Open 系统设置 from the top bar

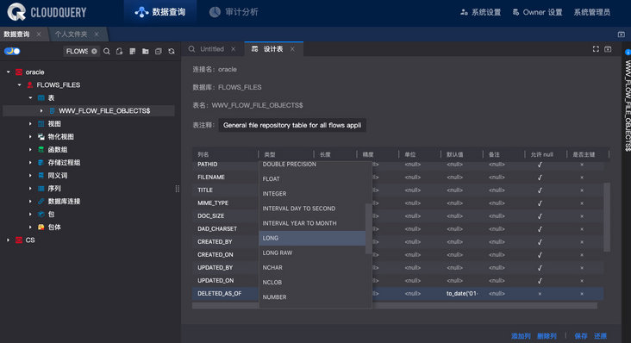tap(480, 12)
